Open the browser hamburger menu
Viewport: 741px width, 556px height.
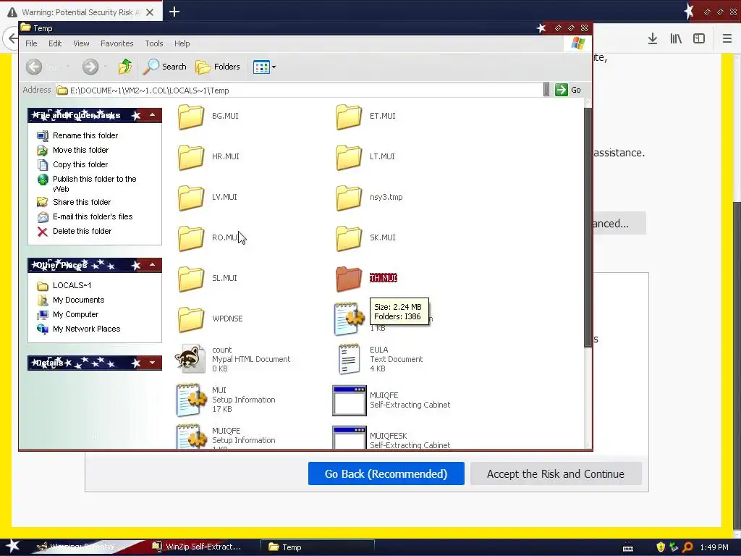(727, 39)
